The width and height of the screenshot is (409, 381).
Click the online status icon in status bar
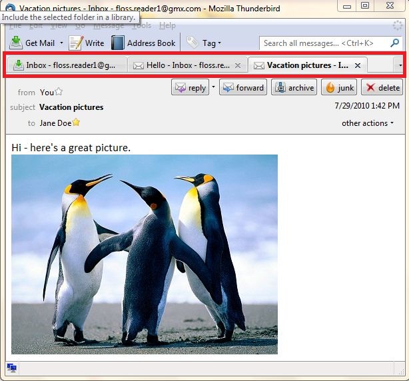12,368
